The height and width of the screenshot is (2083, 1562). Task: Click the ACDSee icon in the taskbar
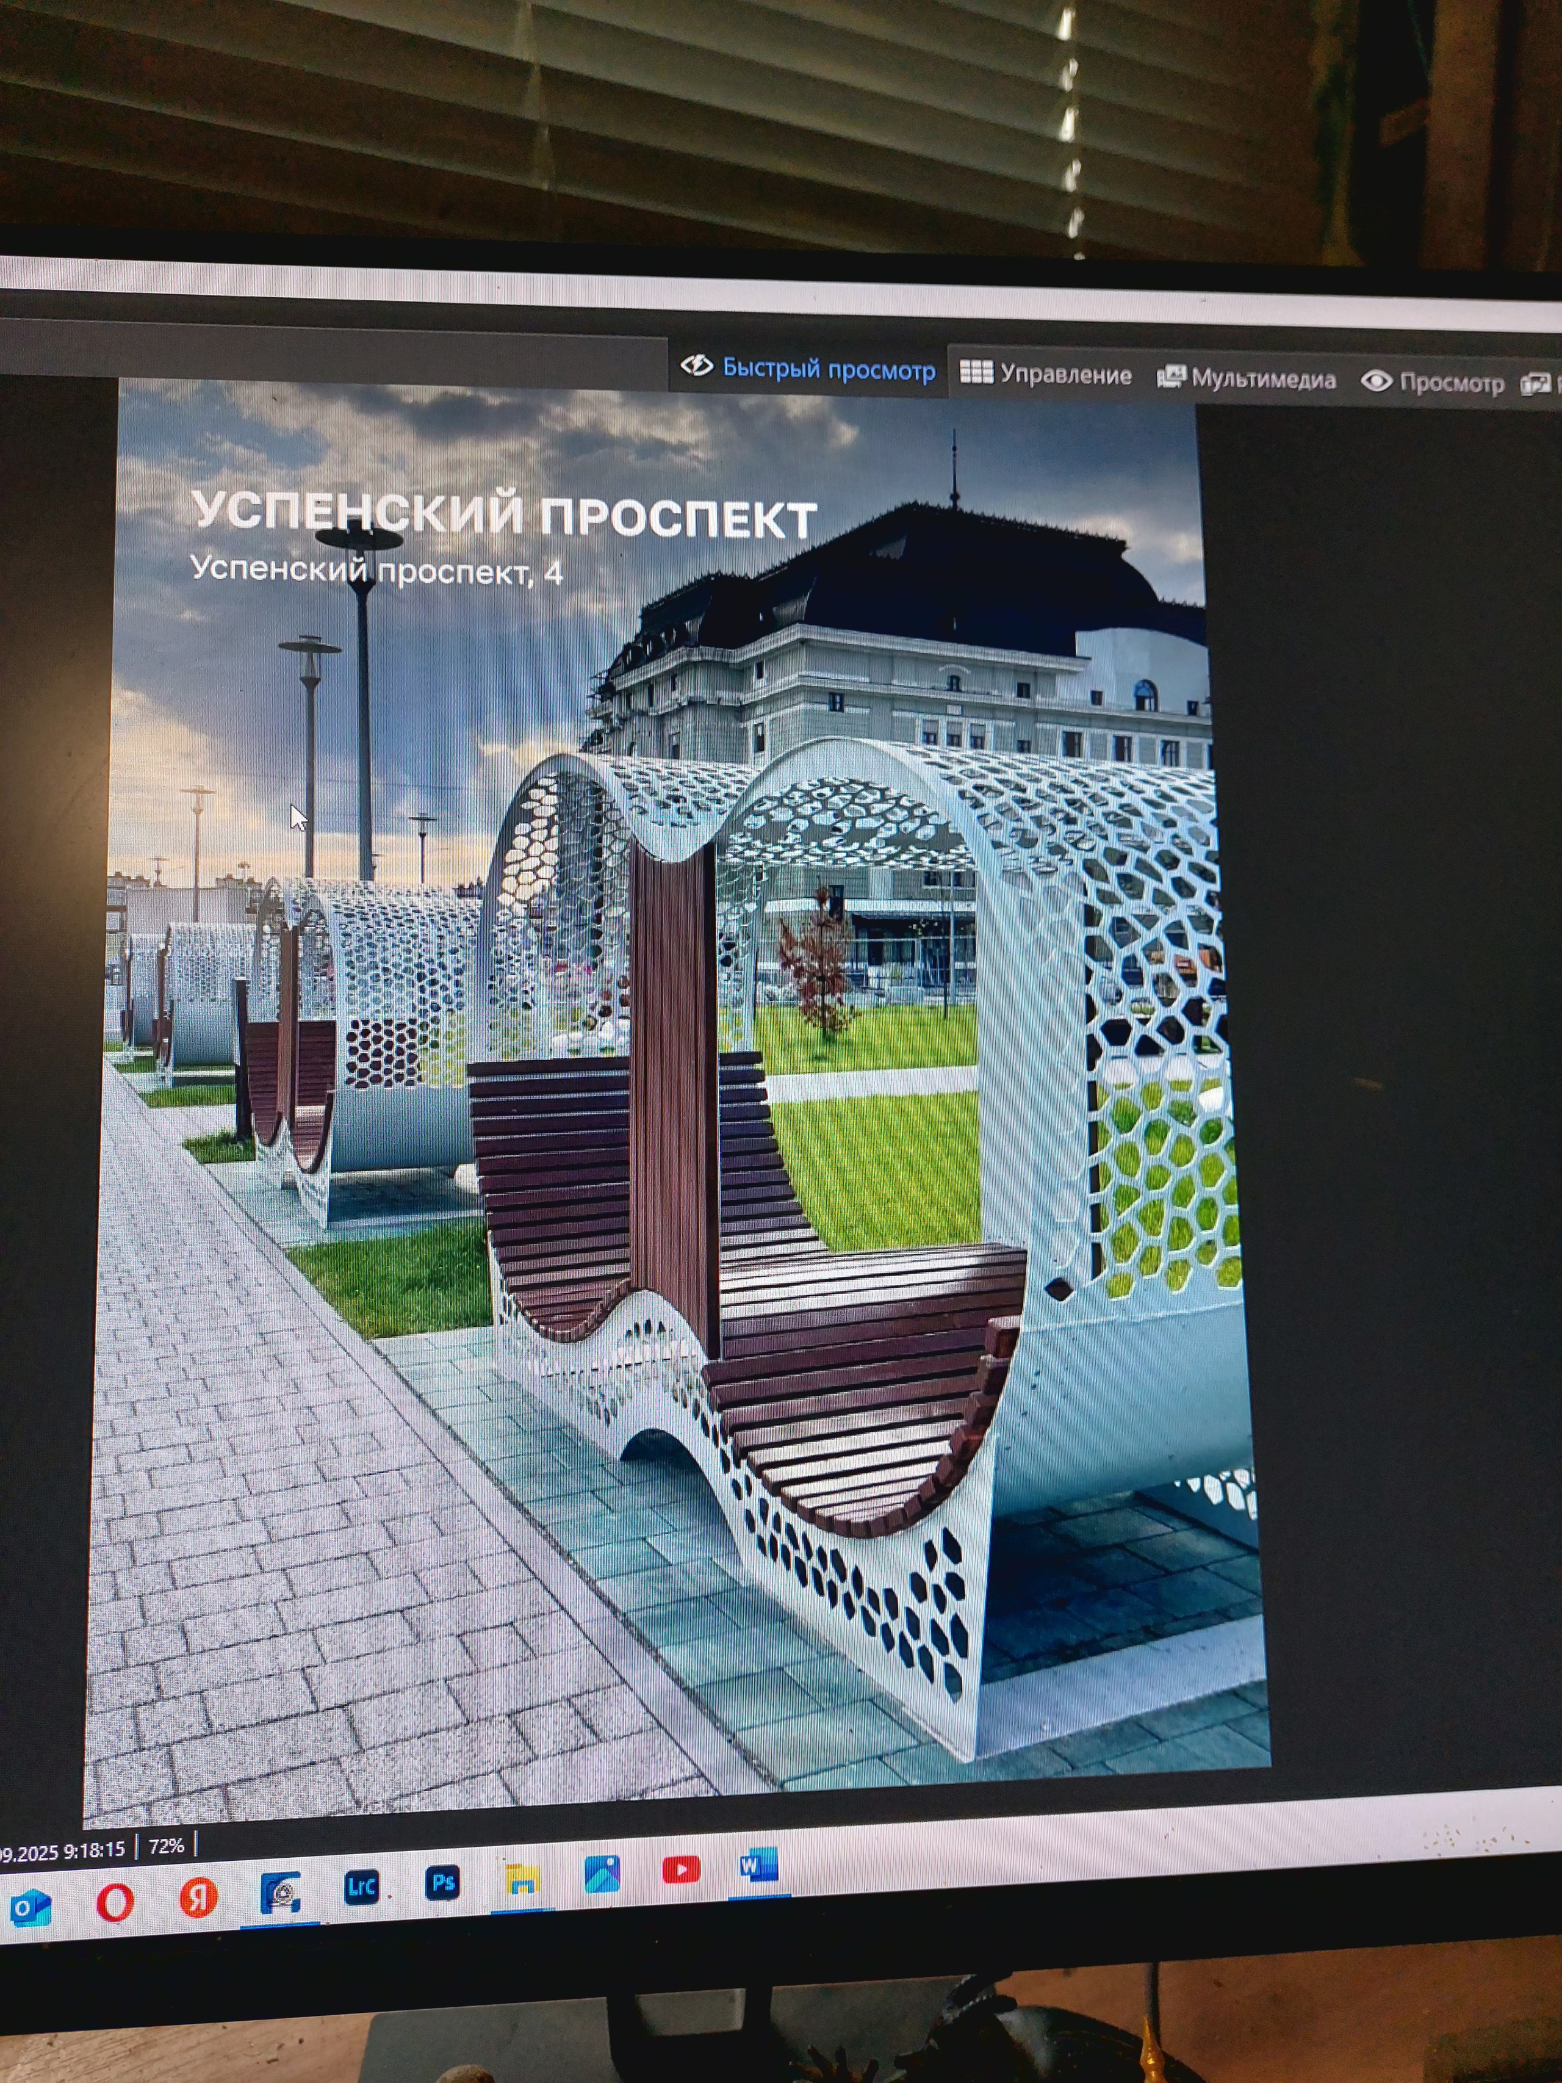tap(281, 1893)
